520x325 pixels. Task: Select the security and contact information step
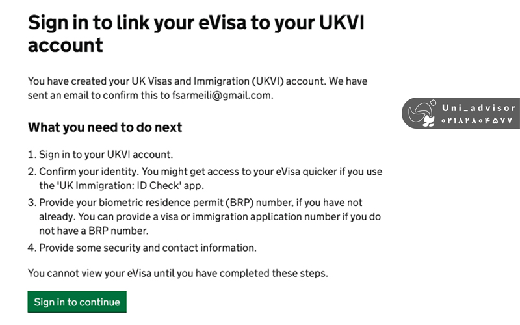click(x=148, y=248)
